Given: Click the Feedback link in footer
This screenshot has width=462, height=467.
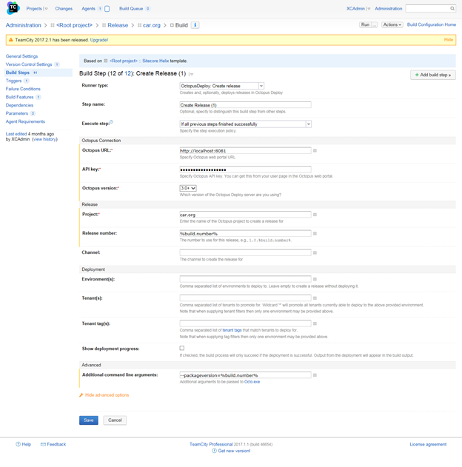Looking at the screenshot, I should (56, 444).
